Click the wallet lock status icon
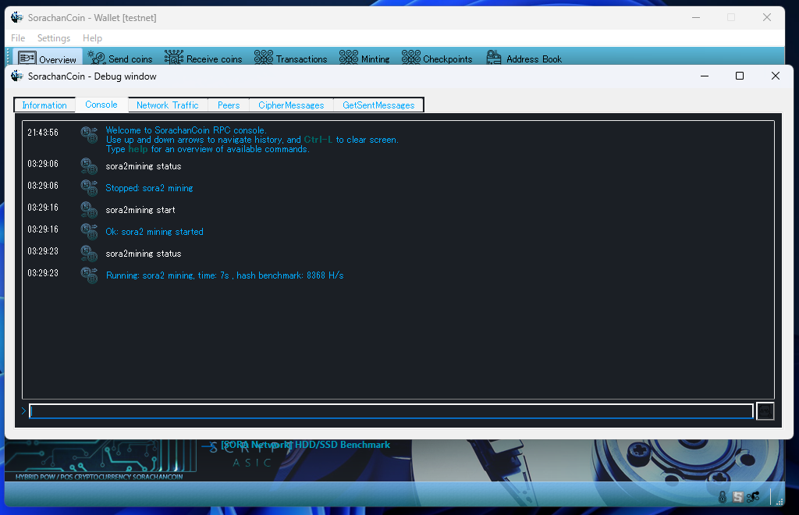The image size is (799, 515). point(723,496)
